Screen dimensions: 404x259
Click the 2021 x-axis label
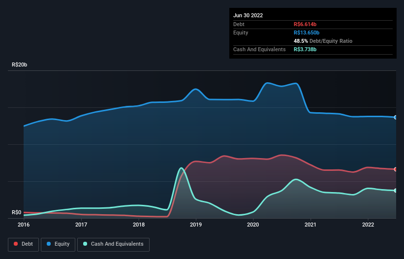311,225
